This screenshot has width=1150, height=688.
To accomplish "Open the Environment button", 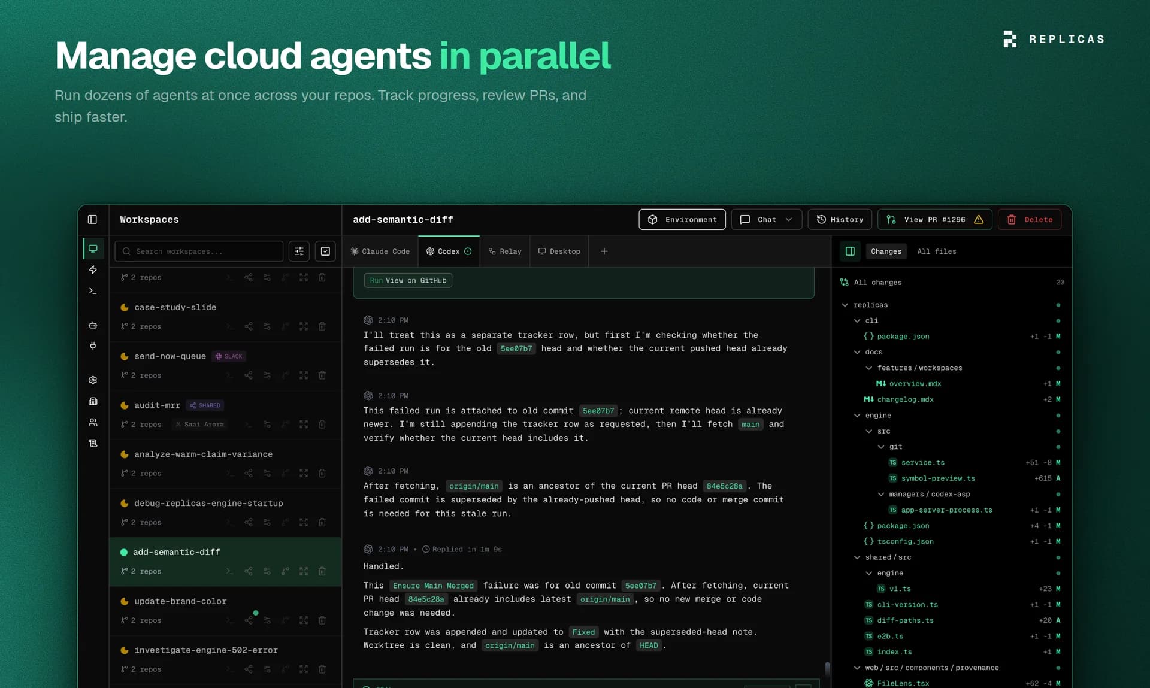I will coord(682,220).
